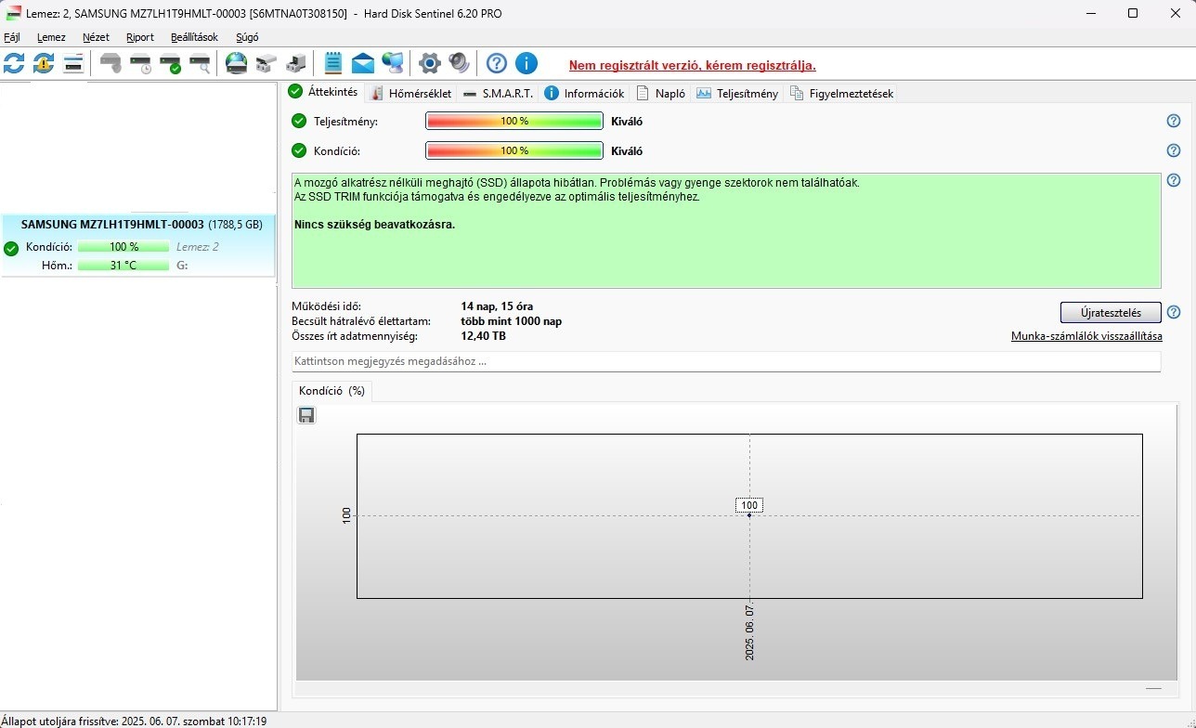Click 'Kiváló' next to Kondíció bar
This screenshot has width=1196, height=728.
(x=627, y=150)
